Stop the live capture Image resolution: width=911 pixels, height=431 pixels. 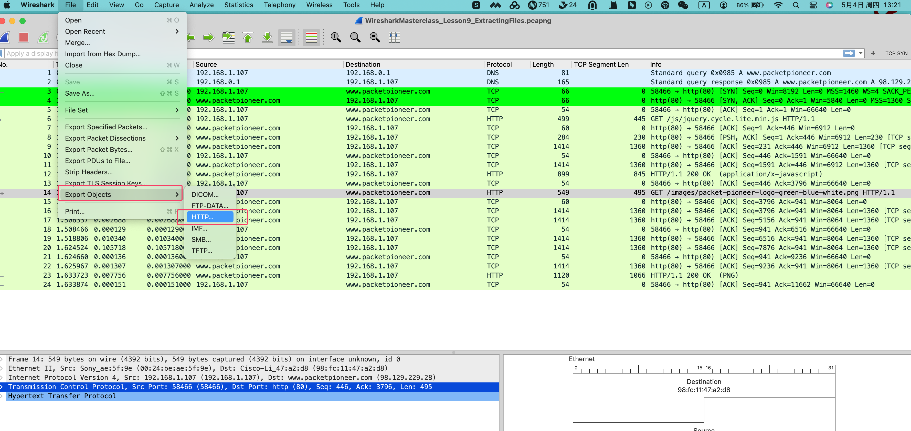click(x=23, y=37)
